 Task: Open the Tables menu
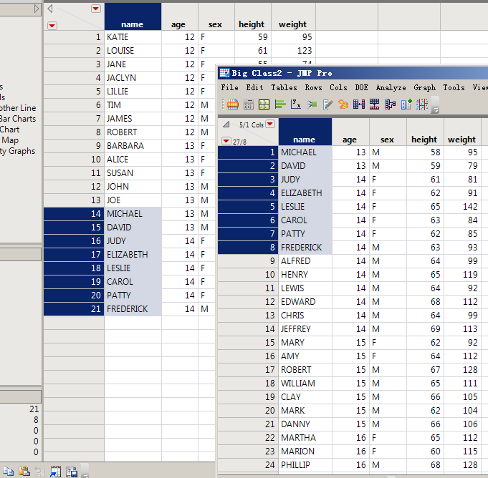coord(284,87)
